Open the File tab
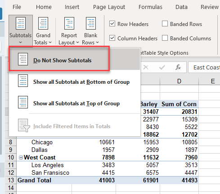 pyautogui.click(x=17, y=7)
